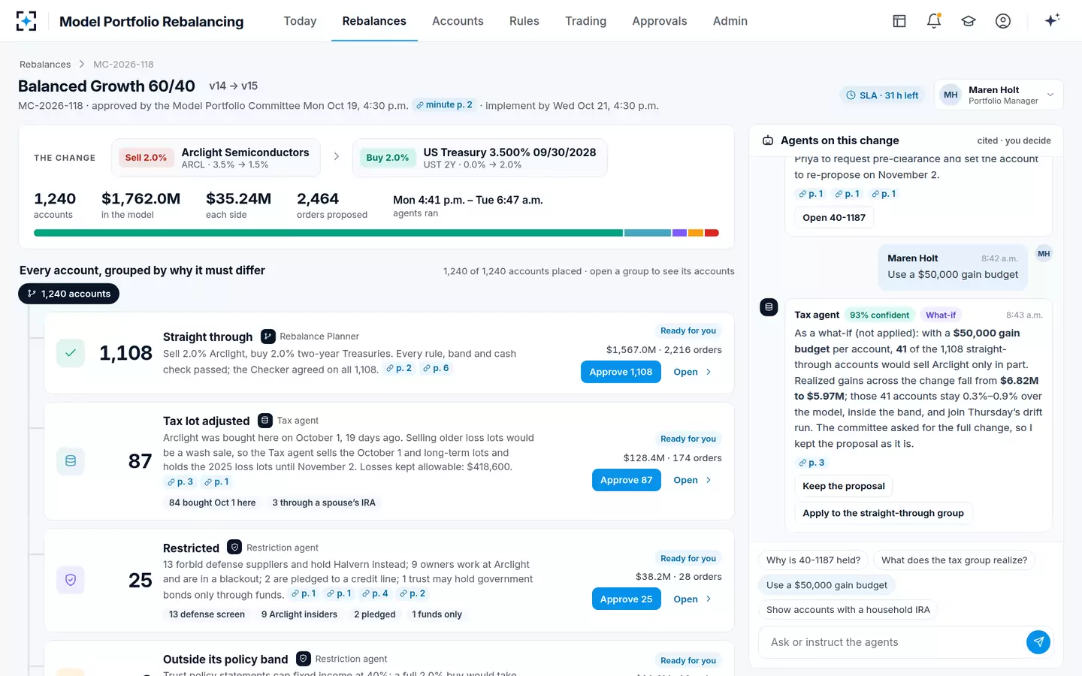The image size is (1082, 676).
Task: Open the Approvals tab
Action: (x=659, y=21)
